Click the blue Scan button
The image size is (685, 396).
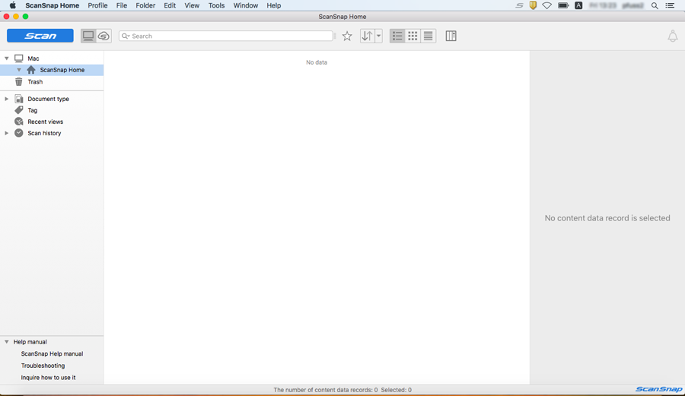(40, 36)
